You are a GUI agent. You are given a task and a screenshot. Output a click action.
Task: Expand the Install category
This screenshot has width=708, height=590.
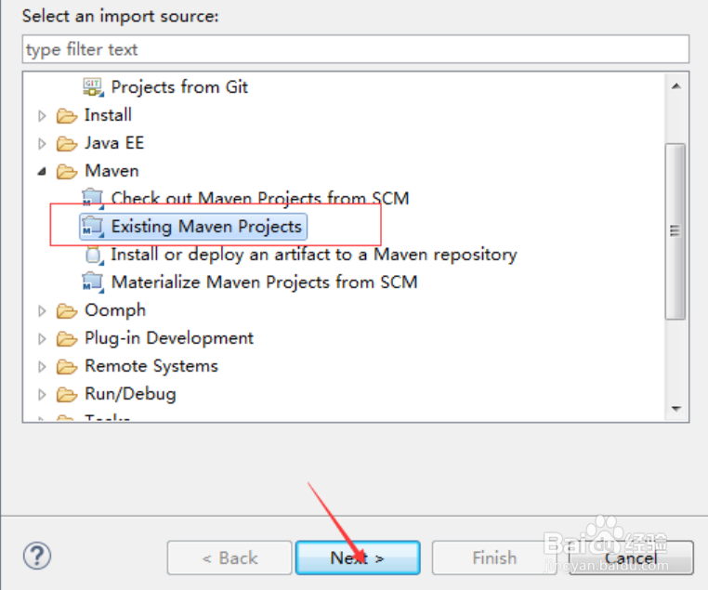pyautogui.click(x=41, y=116)
